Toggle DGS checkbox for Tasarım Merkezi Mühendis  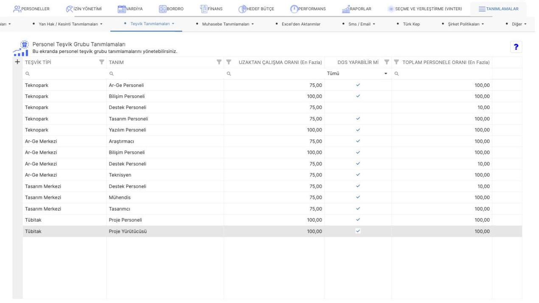click(x=358, y=197)
